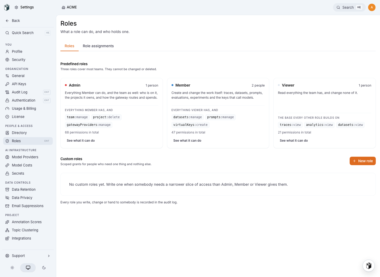Click the Admin role card title
380x277 pixels.
click(x=75, y=85)
